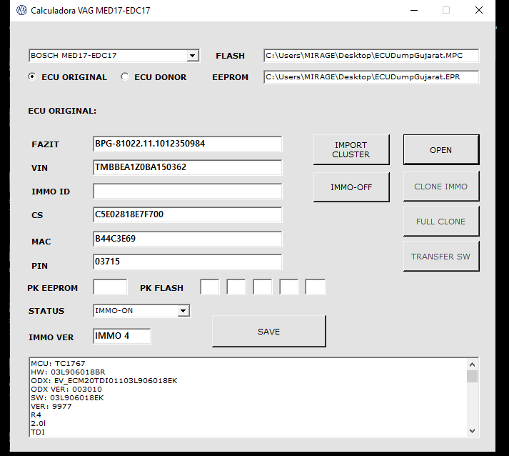Click the IMPORT CLUSTER button

tap(351, 150)
